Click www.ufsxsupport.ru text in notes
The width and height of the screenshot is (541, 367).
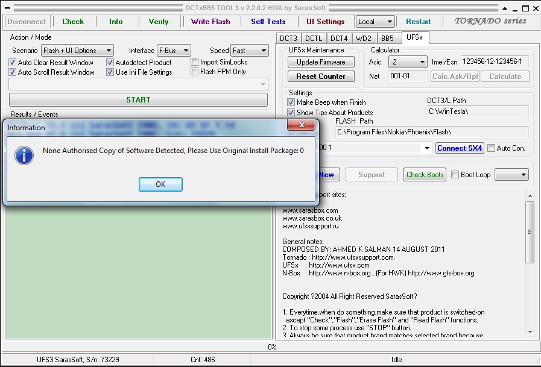(311, 227)
